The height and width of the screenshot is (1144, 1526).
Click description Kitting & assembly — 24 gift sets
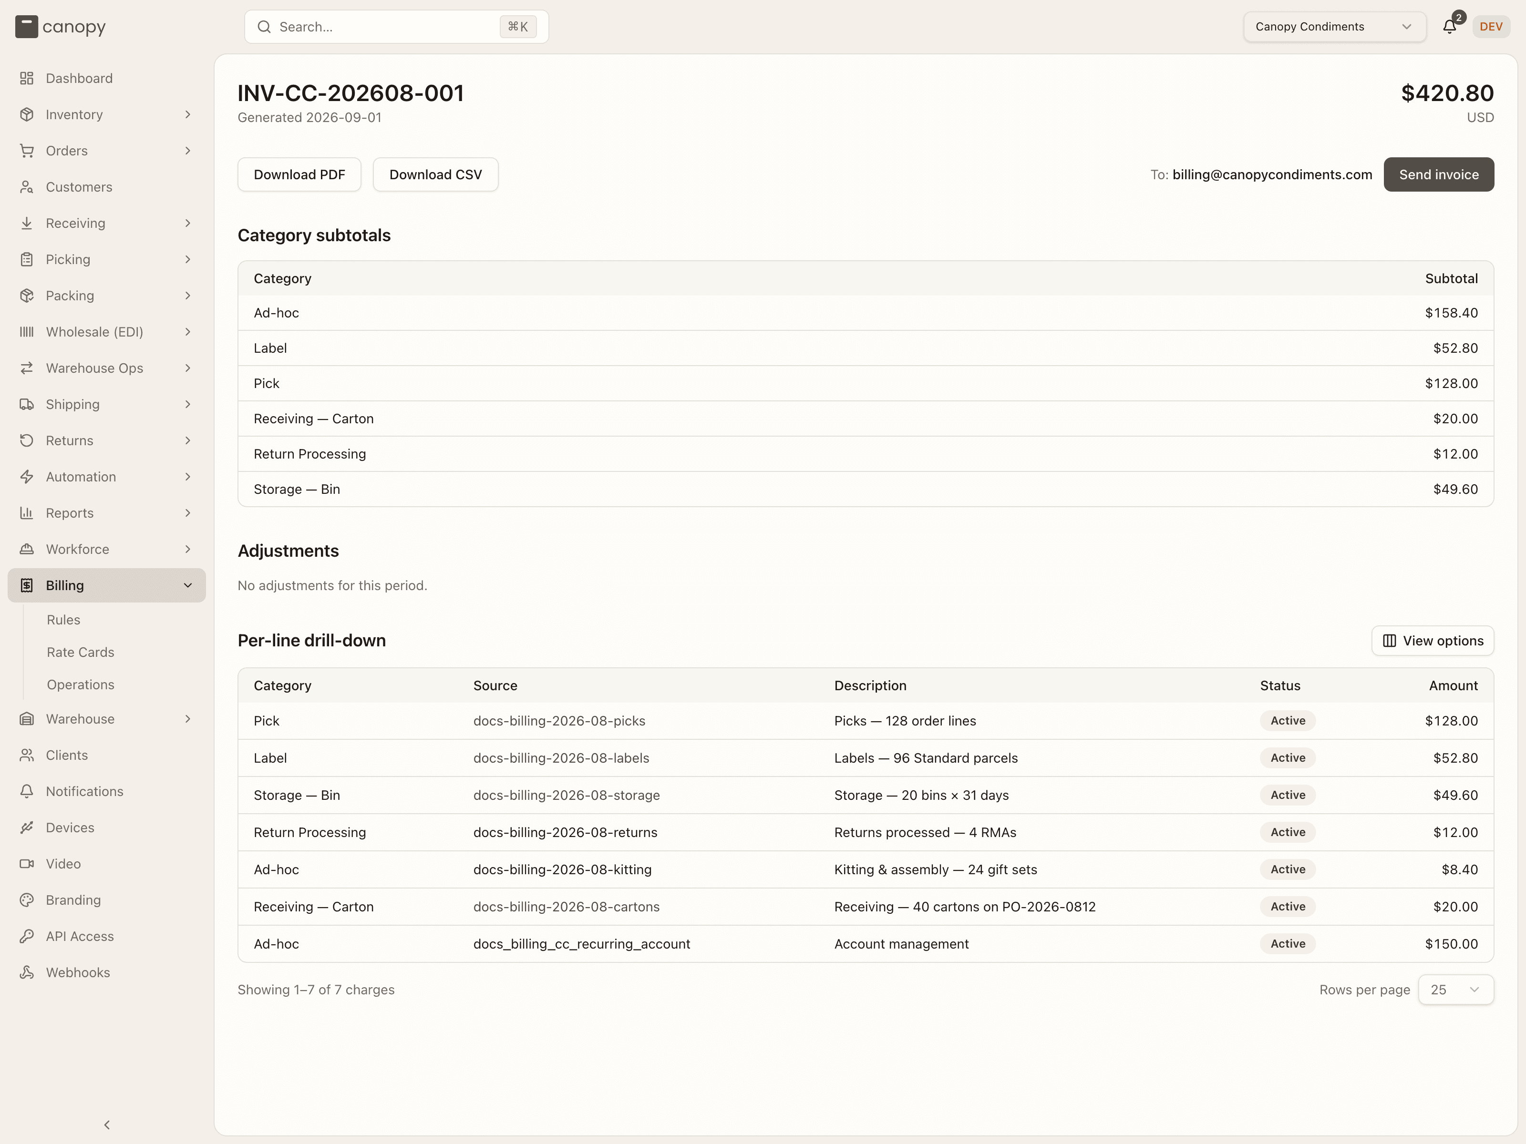(936, 869)
